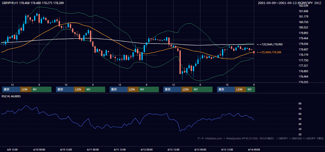
Task: Click the 179.036 price axis value
Action: (x=303, y=44)
